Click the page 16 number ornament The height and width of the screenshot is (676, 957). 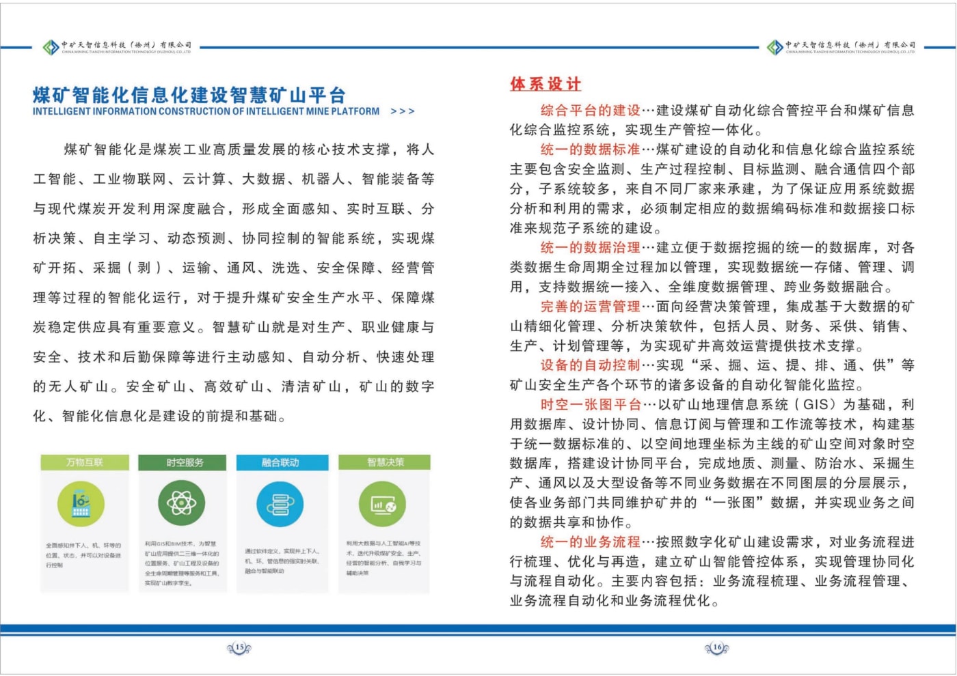tap(717, 647)
